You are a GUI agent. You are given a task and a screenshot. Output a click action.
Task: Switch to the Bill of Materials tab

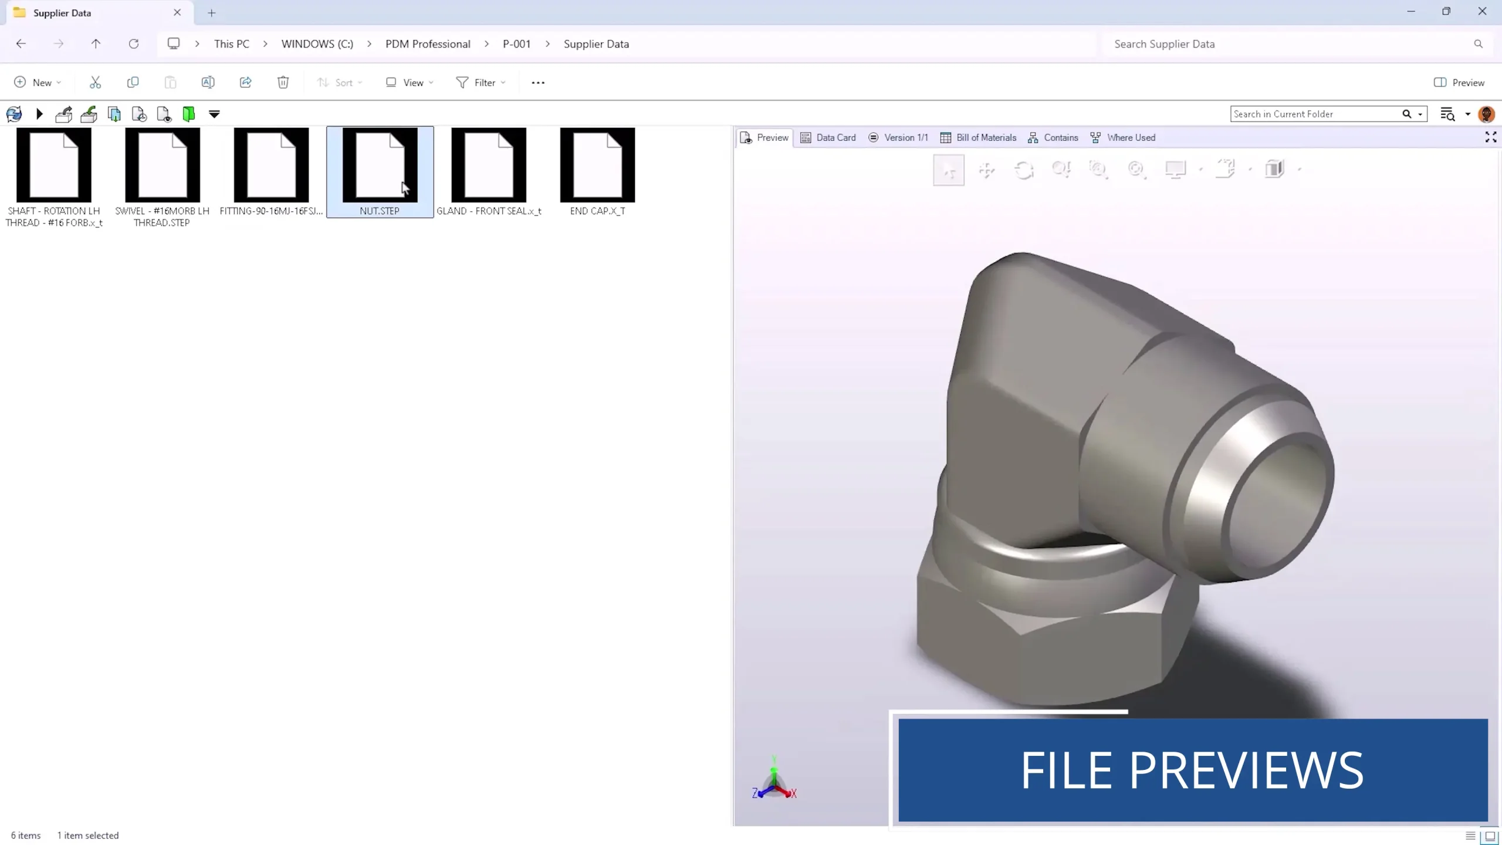(x=977, y=137)
